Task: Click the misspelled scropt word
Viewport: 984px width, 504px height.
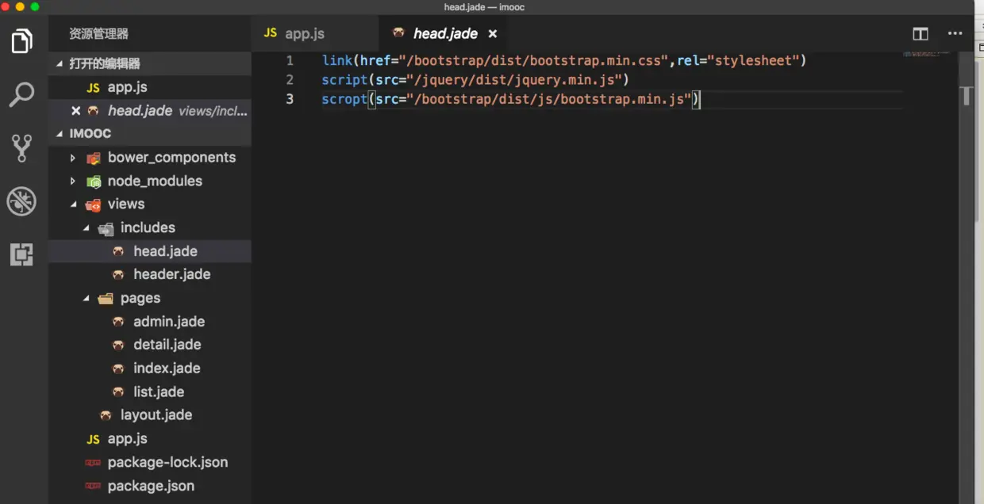Action: click(x=344, y=99)
